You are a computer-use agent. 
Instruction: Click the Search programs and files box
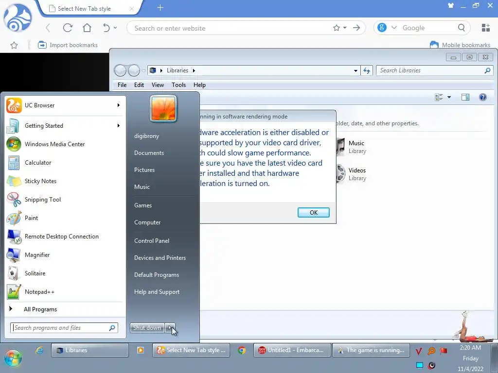click(x=64, y=328)
